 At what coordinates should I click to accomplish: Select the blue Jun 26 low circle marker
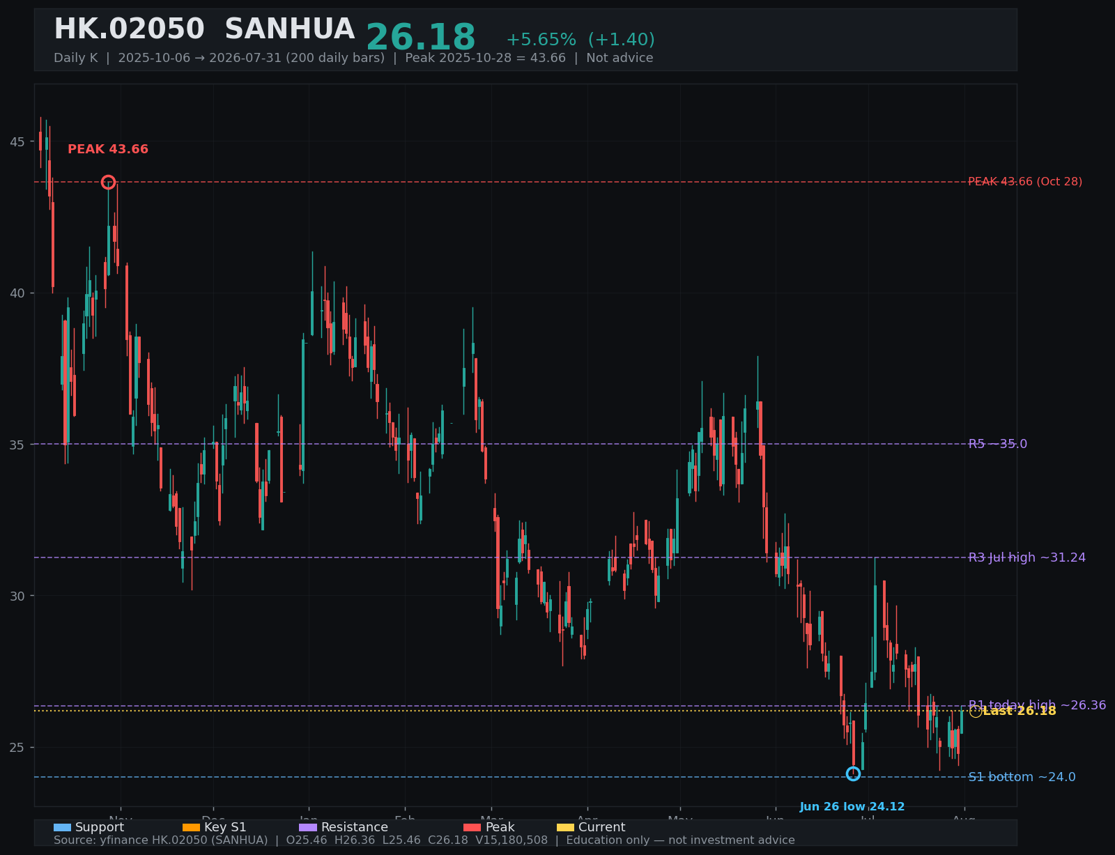pyautogui.click(x=853, y=773)
